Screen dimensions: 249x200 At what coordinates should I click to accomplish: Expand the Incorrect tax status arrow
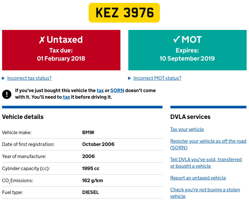(3, 78)
